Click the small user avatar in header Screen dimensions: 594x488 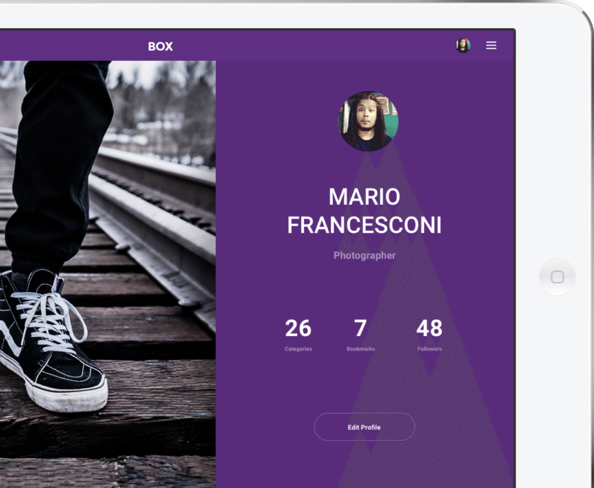(463, 45)
